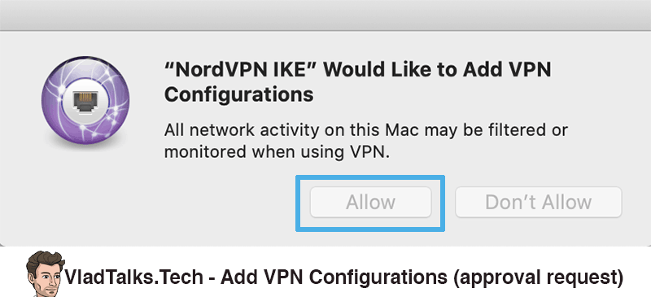The height and width of the screenshot is (297, 651).
Task: Click the purple VPN globe icon
Action: pyautogui.click(x=85, y=101)
